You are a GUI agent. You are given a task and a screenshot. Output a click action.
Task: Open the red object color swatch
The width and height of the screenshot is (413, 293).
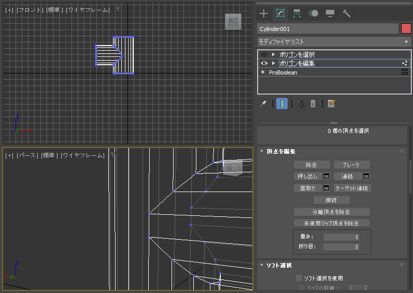click(406, 28)
